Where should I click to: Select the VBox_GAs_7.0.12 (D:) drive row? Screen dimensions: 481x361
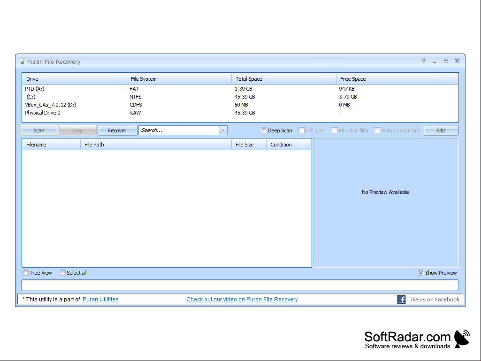(240, 105)
